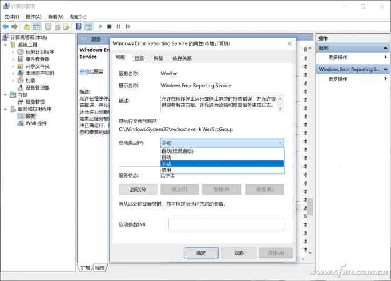The image size is (391, 281).
Task: Choose 手动 highlighted option in list
Action: click(222, 164)
